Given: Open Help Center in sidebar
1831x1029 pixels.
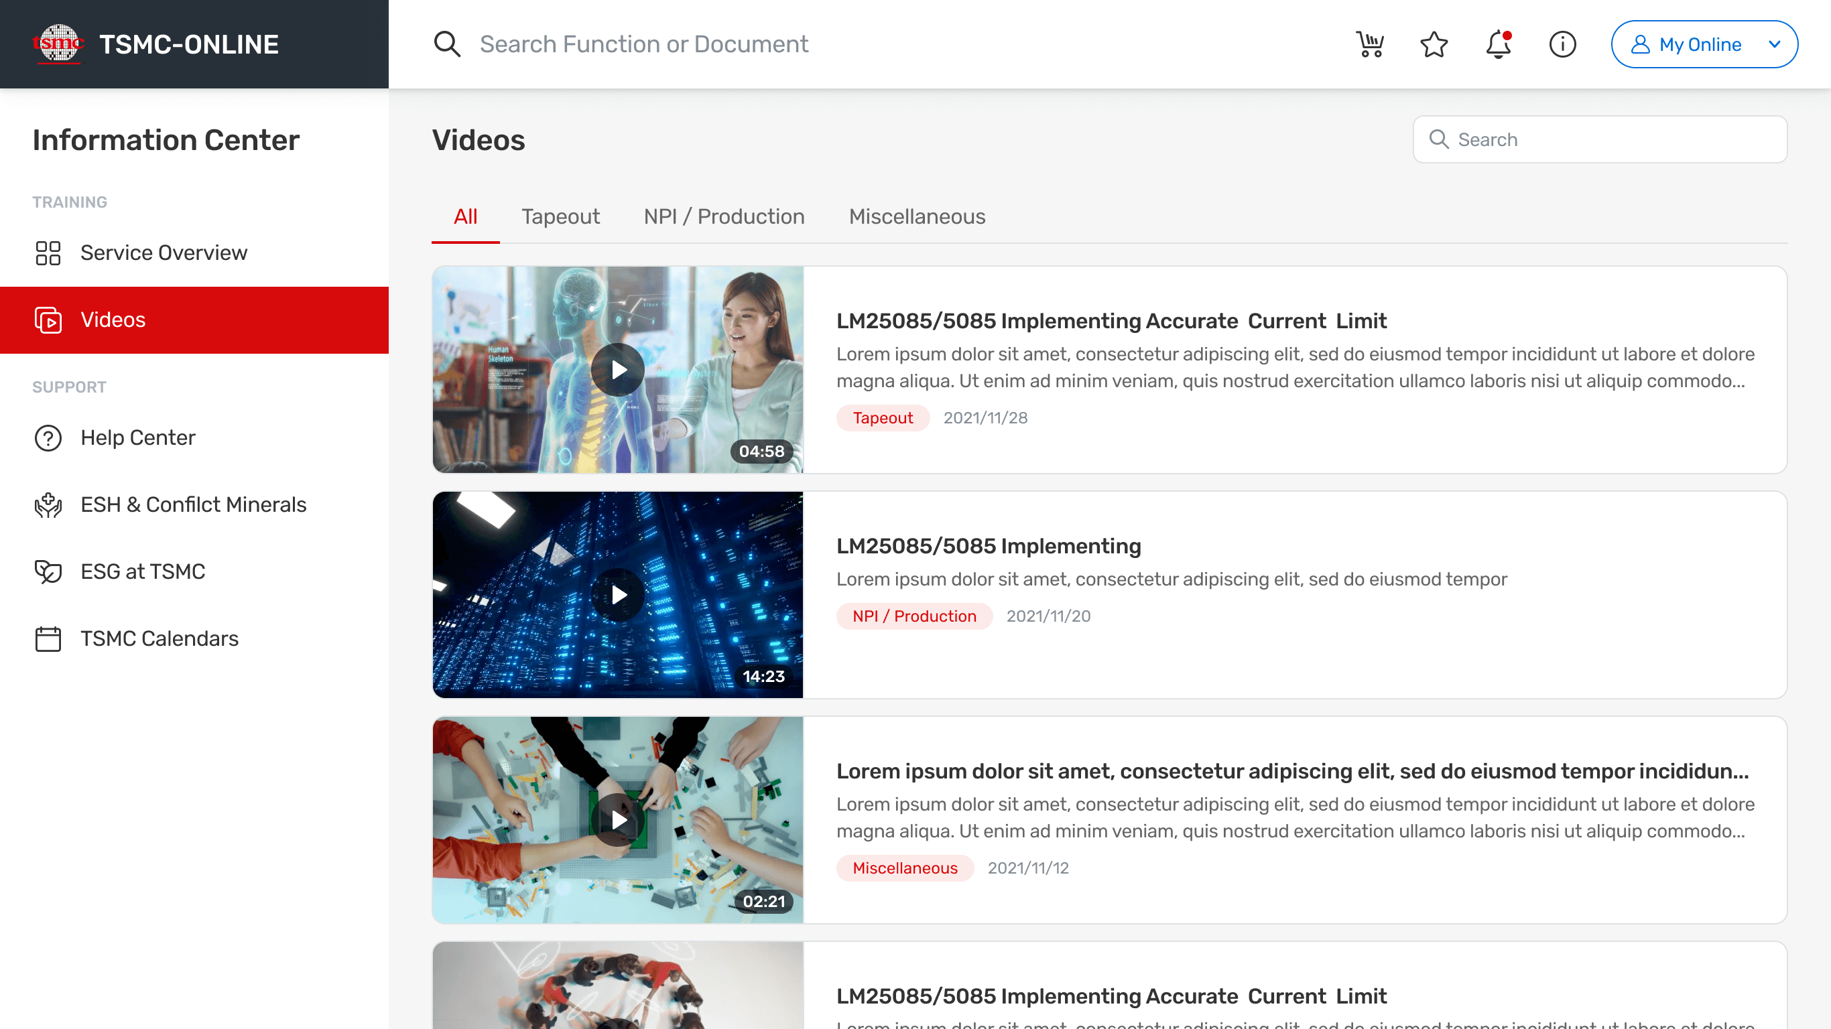Looking at the screenshot, I should (x=194, y=437).
